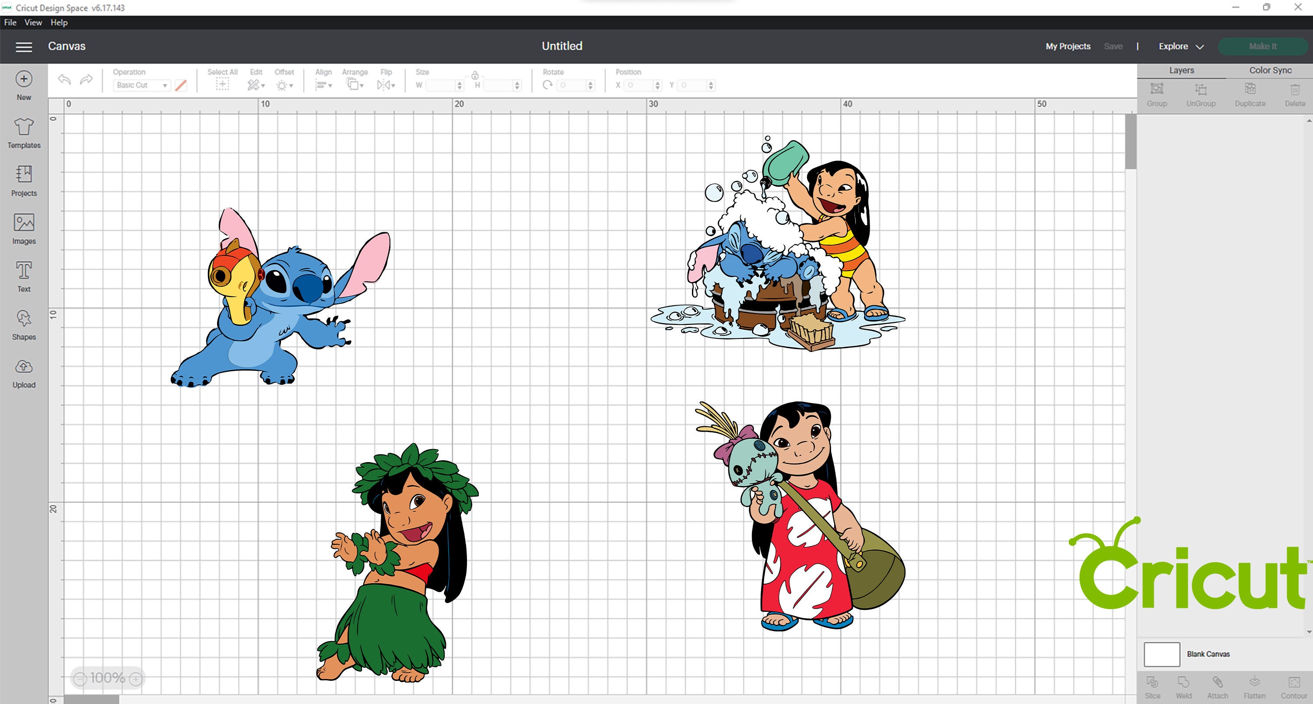This screenshot has width=1313, height=704.
Task: Click the Blank Canvas color swatch
Action: (1162, 654)
